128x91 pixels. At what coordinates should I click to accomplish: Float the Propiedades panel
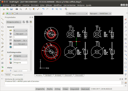[30, 17]
